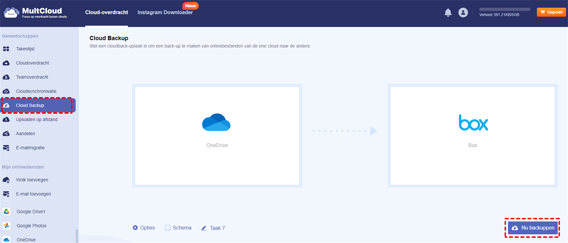Open Opties settings

143,228
